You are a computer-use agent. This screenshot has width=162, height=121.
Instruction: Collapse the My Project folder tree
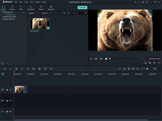24,12
